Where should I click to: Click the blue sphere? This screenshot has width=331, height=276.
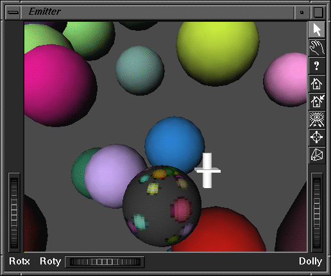tap(174, 144)
